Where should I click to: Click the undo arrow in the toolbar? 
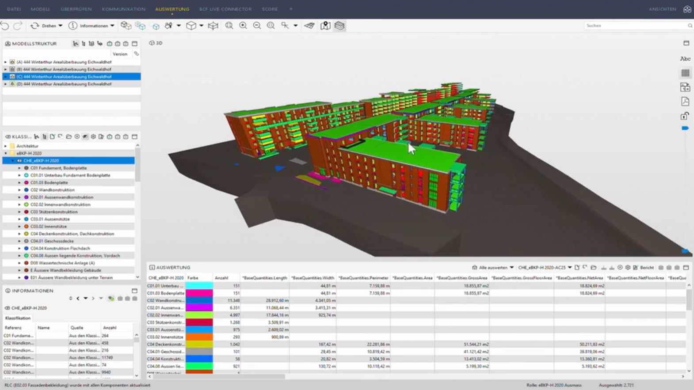coord(5,26)
